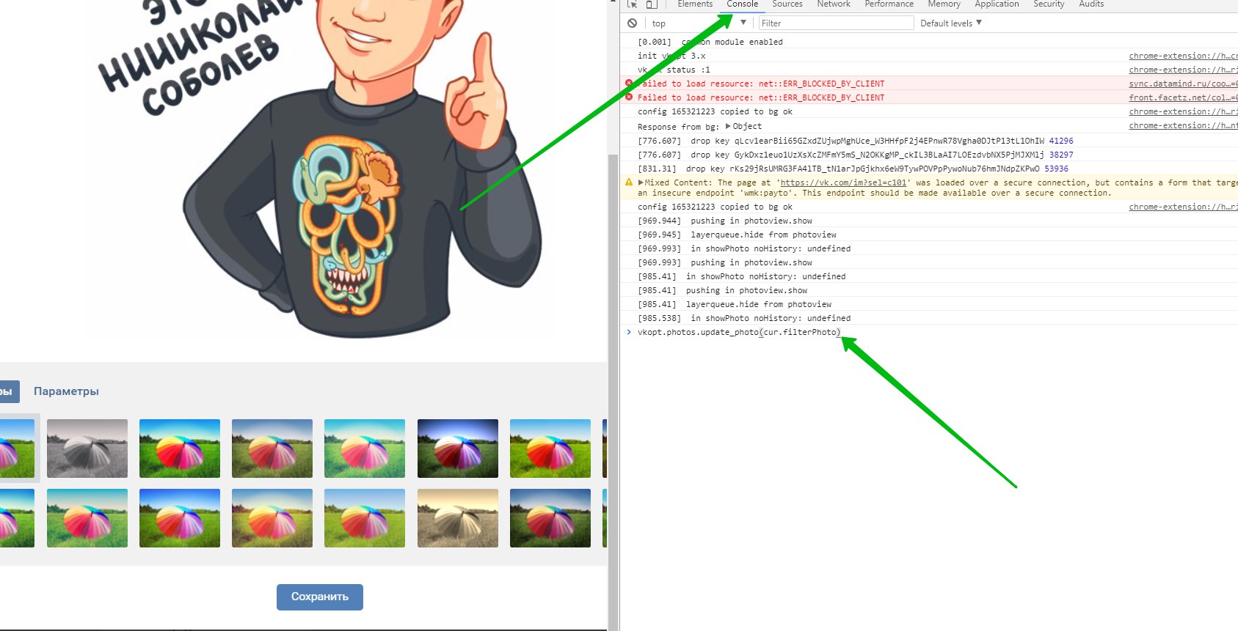1238x631 pixels.
Task: Switch to the Network tab
Action: tap(833, 4)
